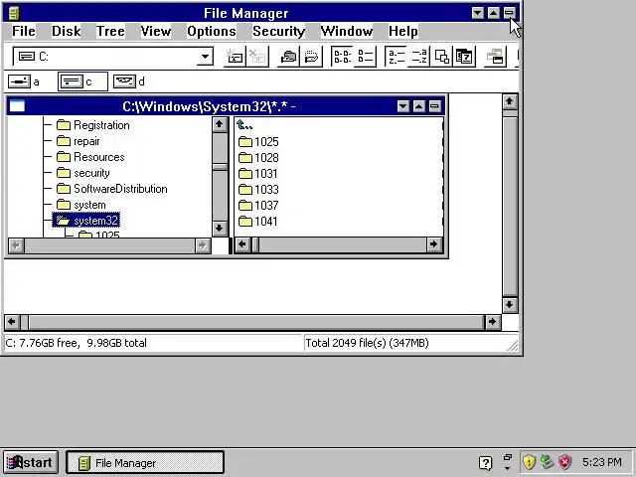The height and width of the screenshot is (477, 636).
Task: Click file list scroll left arrow
Action: [242, 244]
